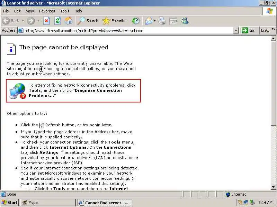Image resolution: width=277 pixels, height=207 pixels.
Task: Open the Windows Start menu
Action: point(10,203)
